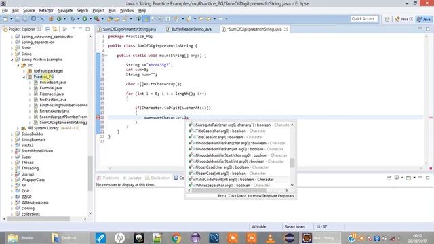Image resolution: width=434 pixels, height=244 pixels.
Task: Switch to first SumOfDigitPresentInString.java tab
Action: coord(127,29)
